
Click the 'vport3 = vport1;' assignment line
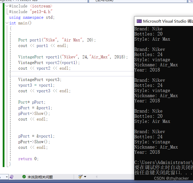coord(36,85)
